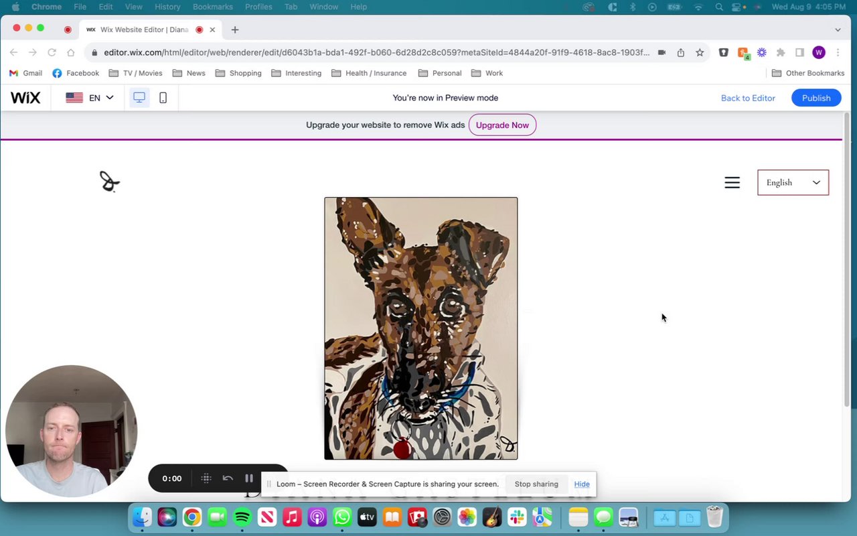Pause the Loom recording
Viewport: 857px width, 536px height.
coord(249,478)
